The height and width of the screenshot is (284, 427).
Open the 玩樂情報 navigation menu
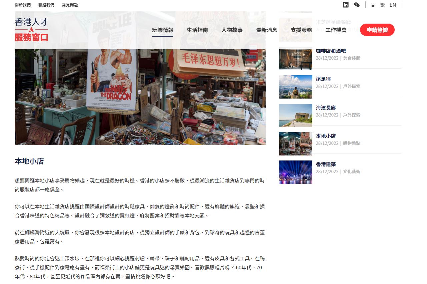pyautogui.click(x=163, y=30)
